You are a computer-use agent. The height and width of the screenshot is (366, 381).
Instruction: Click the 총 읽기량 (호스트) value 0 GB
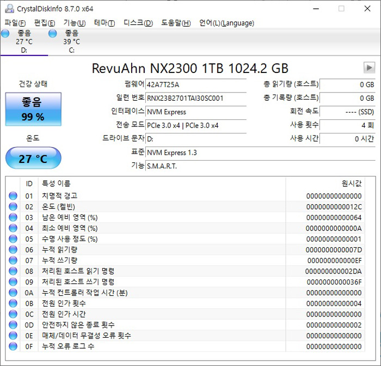point(347,84)
